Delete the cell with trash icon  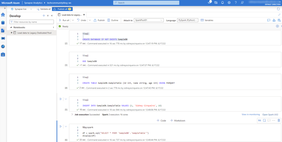point(279,121)
